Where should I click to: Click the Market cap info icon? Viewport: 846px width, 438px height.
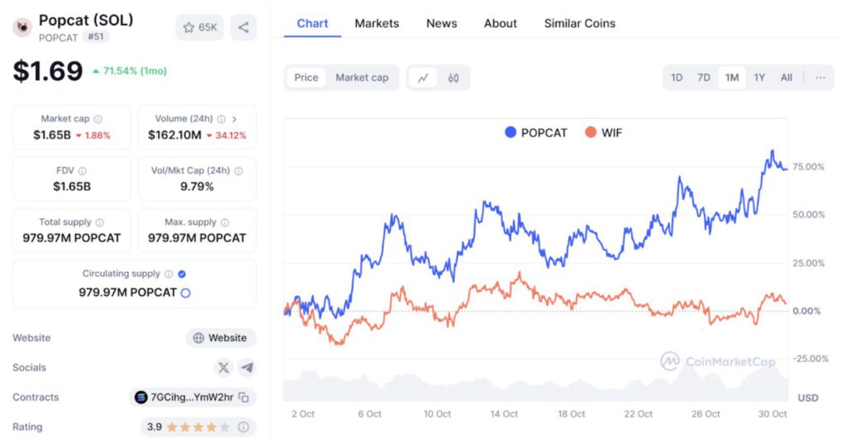click(98, 119)
